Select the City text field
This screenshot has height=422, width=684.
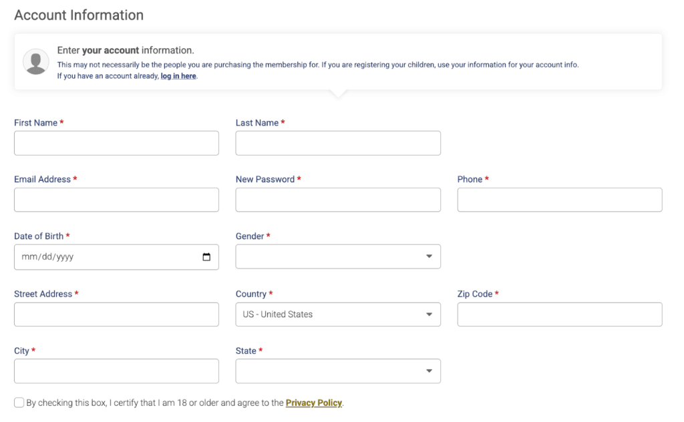[116, 371]
